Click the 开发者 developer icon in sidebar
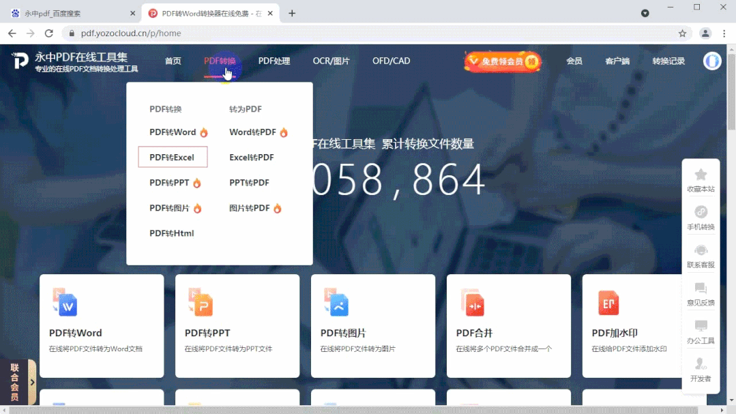 (x=701, y=364)
